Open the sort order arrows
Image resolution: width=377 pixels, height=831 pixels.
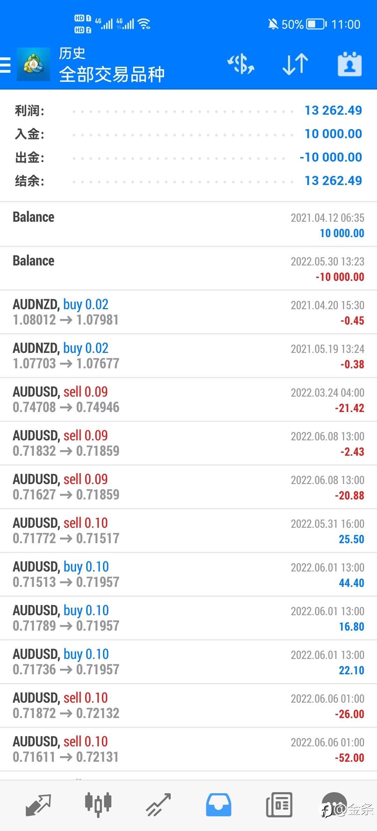coord(295,64)
